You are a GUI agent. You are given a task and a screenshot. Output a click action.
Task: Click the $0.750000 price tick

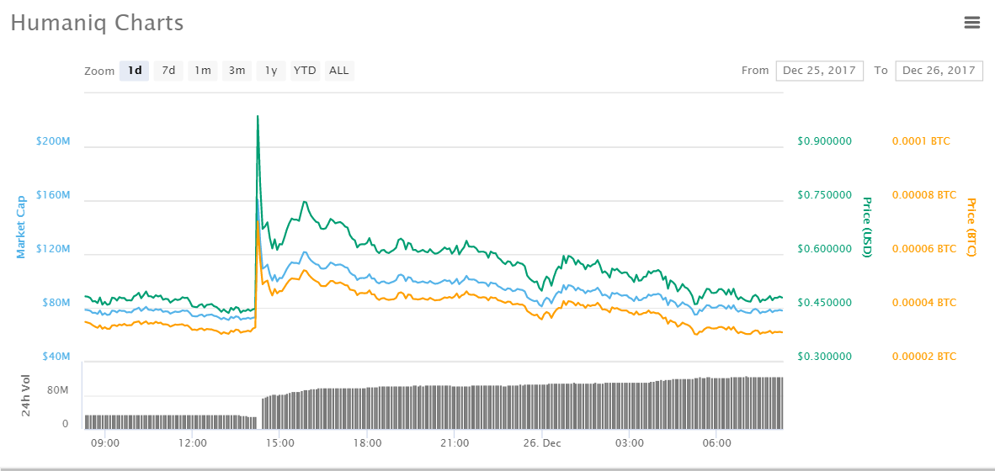(x=824, y=194)
